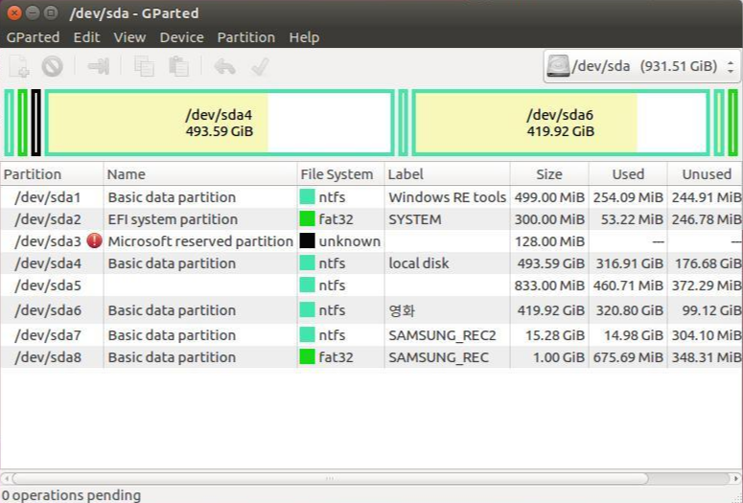Click the '영화' label cell

(402, 310)
